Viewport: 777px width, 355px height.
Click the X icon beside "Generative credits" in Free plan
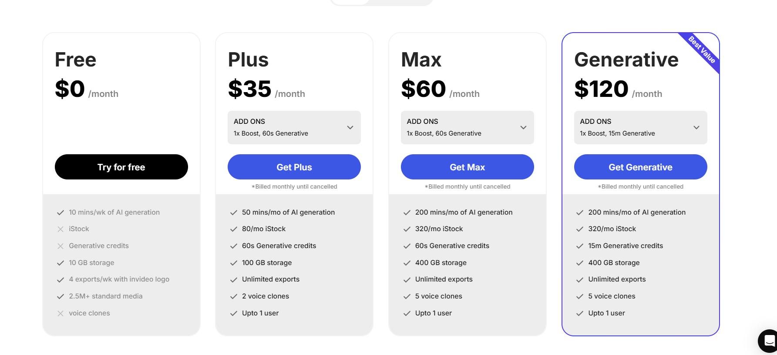coord(61,246)
